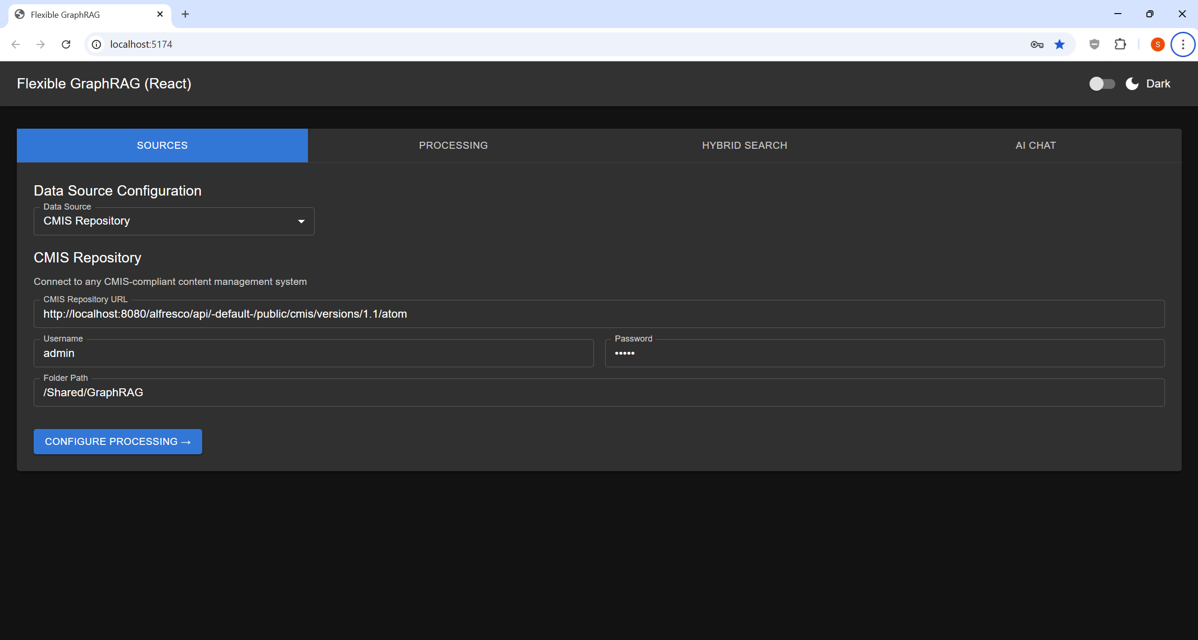Click the back navigation arrow
The image size is (1198, 640).
point(16,44)
